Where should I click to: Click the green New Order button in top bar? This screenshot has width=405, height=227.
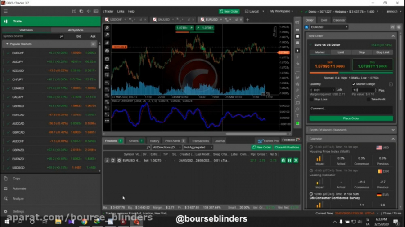point(229,11)
